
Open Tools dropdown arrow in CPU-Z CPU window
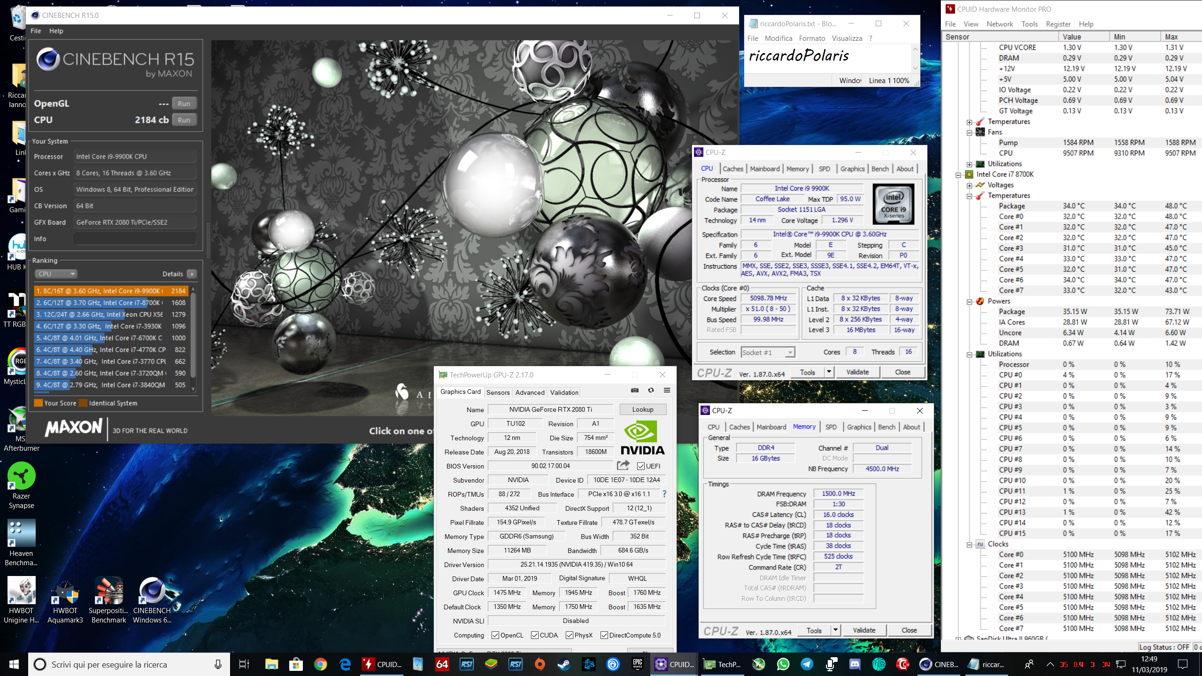pos(829,372)
